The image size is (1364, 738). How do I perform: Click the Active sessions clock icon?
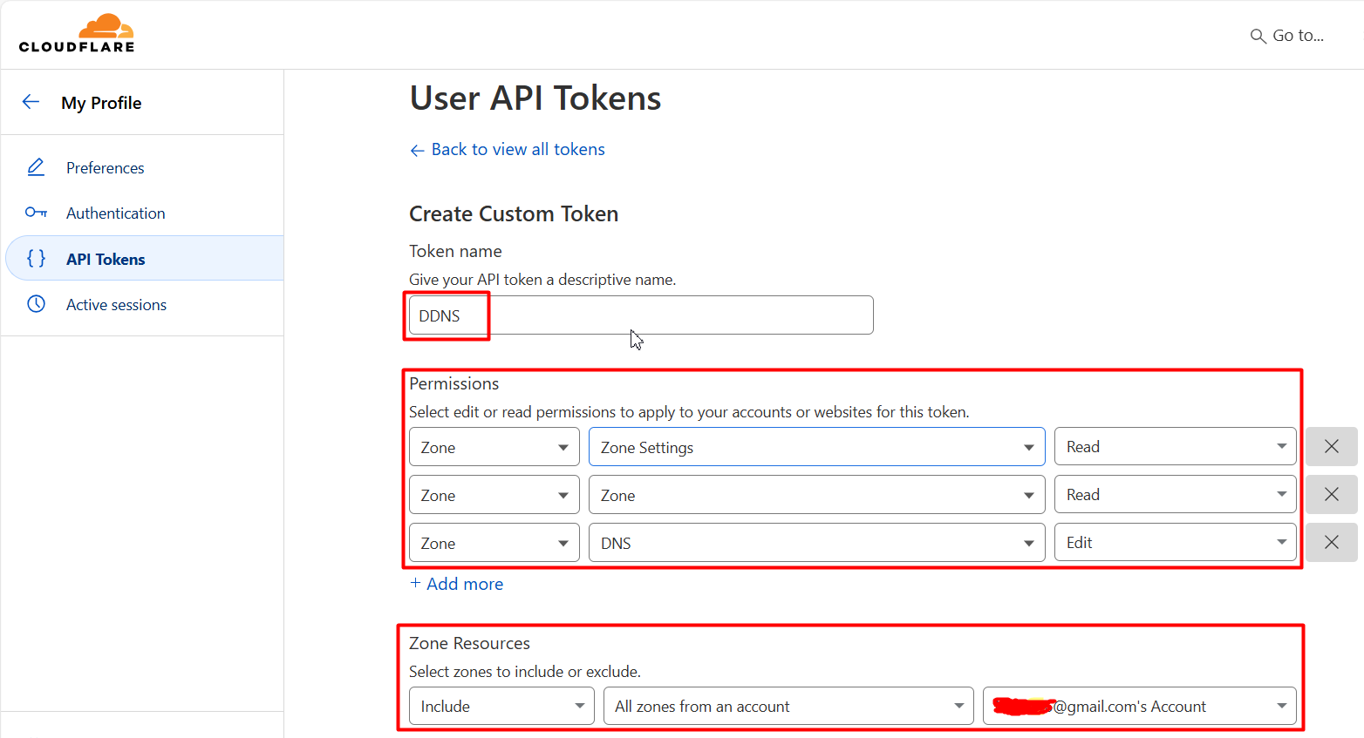36,304
